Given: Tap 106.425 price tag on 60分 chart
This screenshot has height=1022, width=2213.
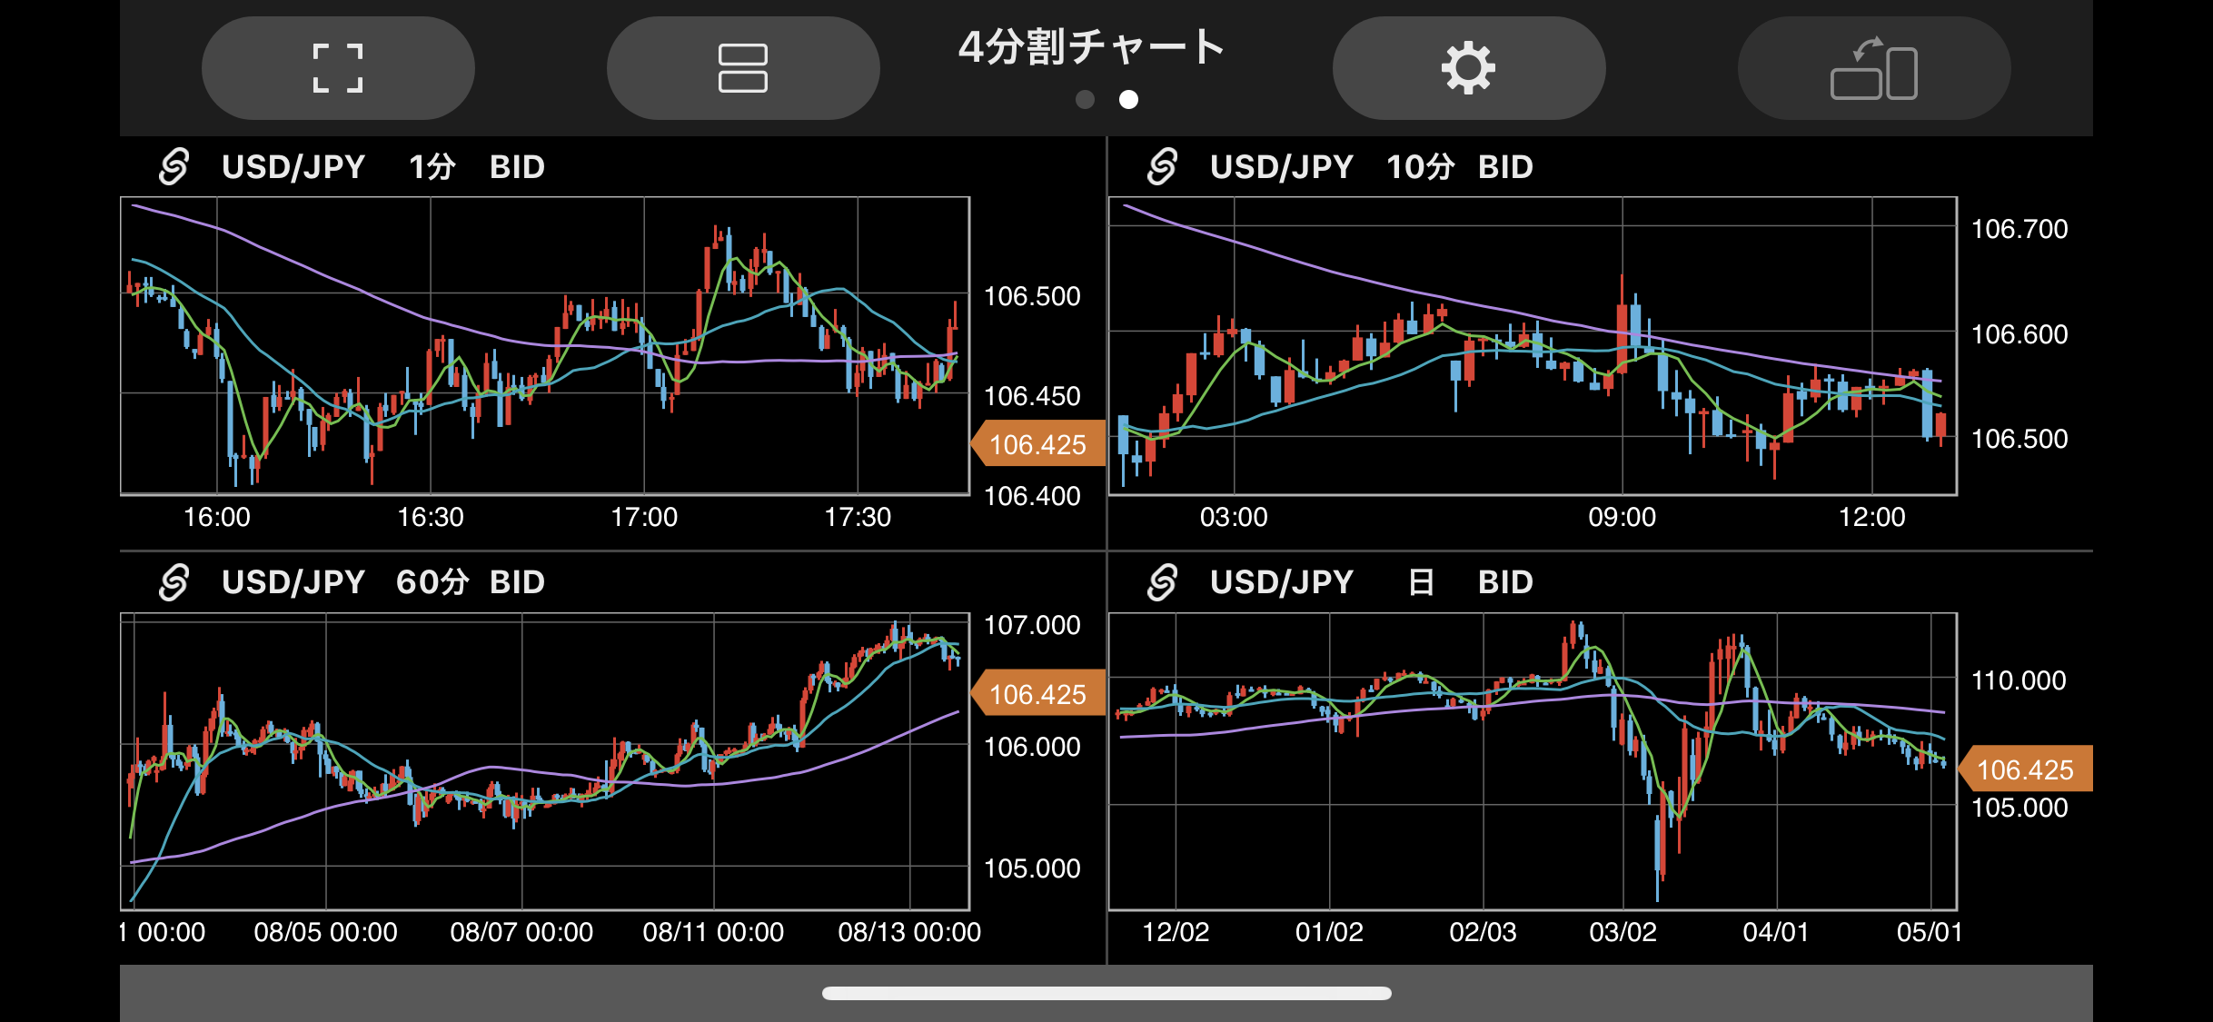Looking at the screenshot, I should [x=1037, y=694].
